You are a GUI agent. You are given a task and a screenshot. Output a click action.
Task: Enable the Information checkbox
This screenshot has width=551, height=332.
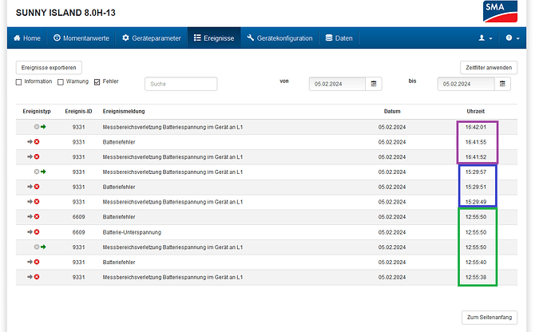pos(18,82)
